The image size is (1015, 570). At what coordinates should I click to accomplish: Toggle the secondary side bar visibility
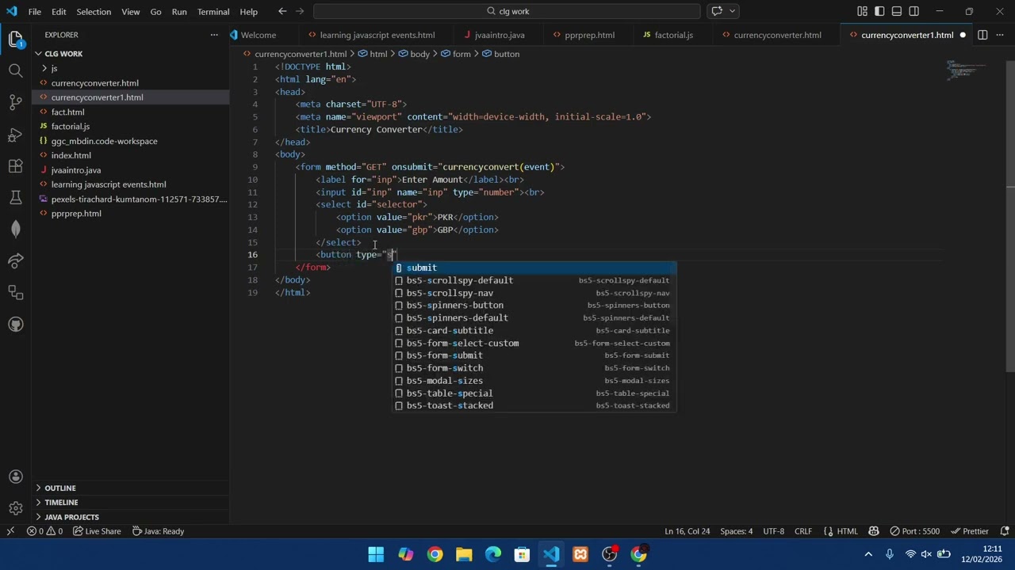point(914,11)
